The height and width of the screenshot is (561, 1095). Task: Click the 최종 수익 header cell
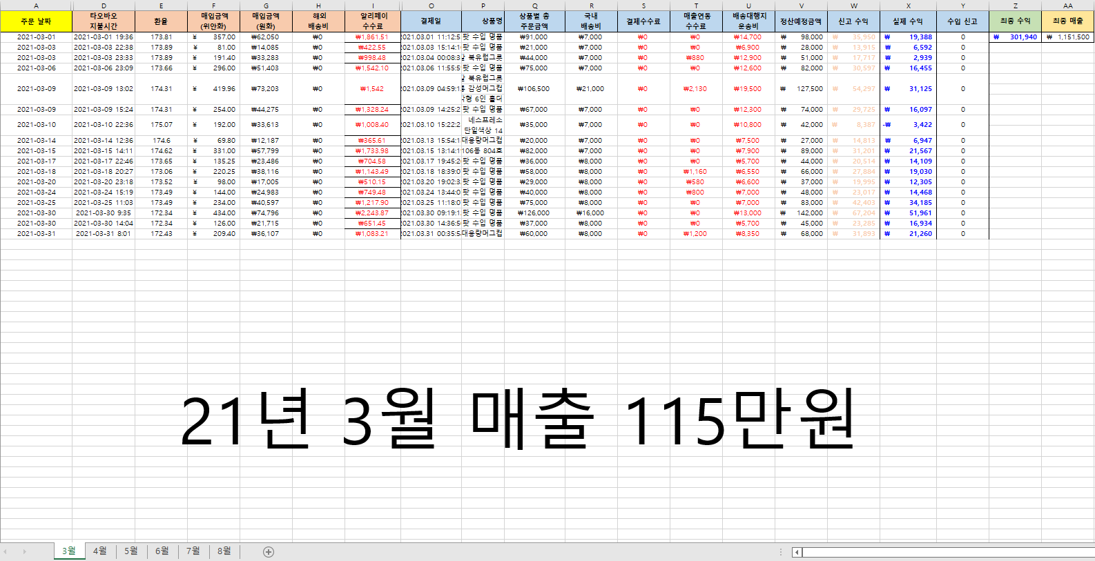[x=1015, y=21]
